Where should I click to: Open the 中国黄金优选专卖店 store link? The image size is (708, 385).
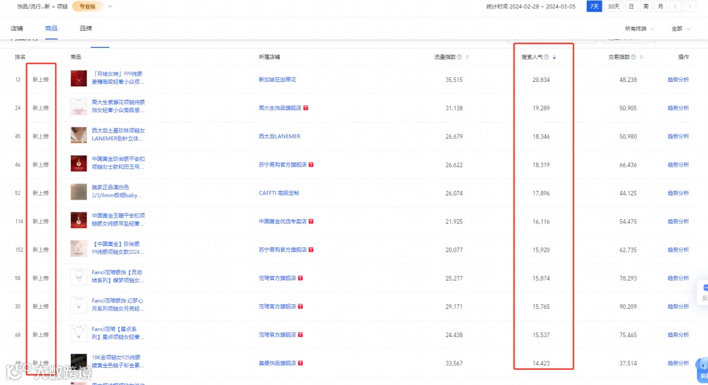(283, 222)
